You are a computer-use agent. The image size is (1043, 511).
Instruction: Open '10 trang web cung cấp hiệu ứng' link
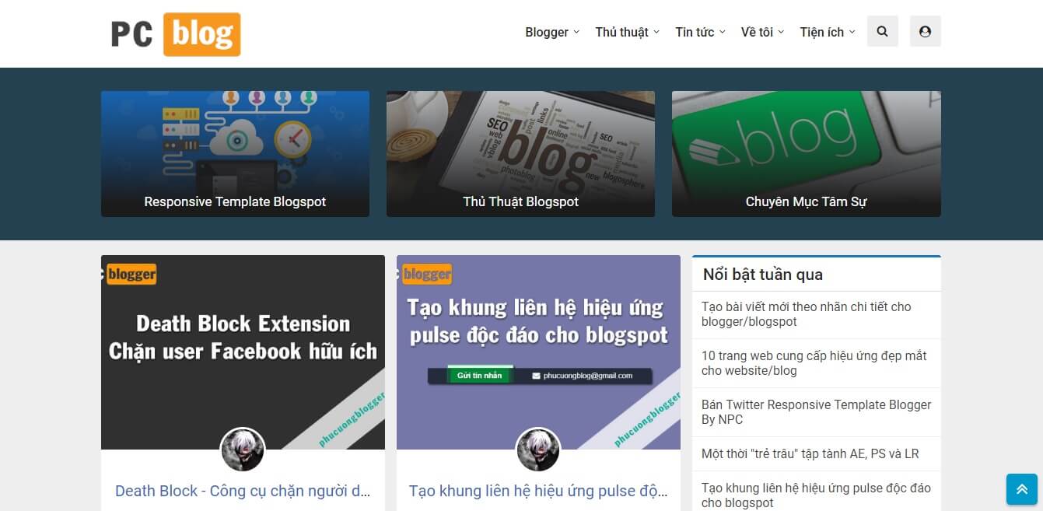(814, 363)
